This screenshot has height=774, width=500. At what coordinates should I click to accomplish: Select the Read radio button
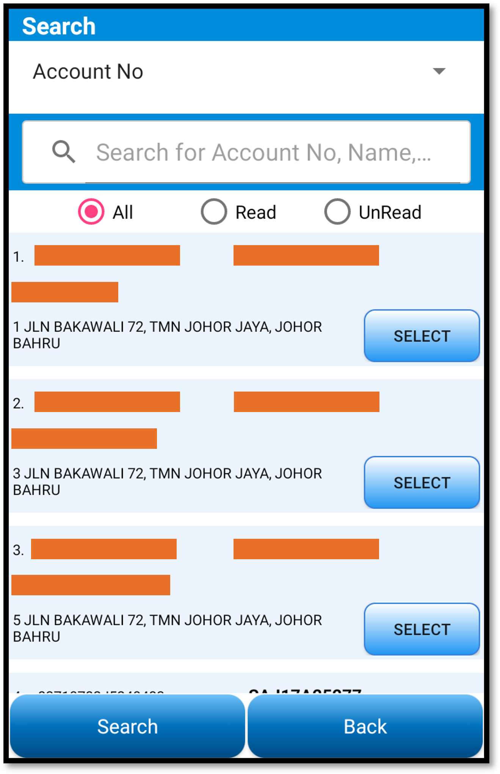(214, 212)
